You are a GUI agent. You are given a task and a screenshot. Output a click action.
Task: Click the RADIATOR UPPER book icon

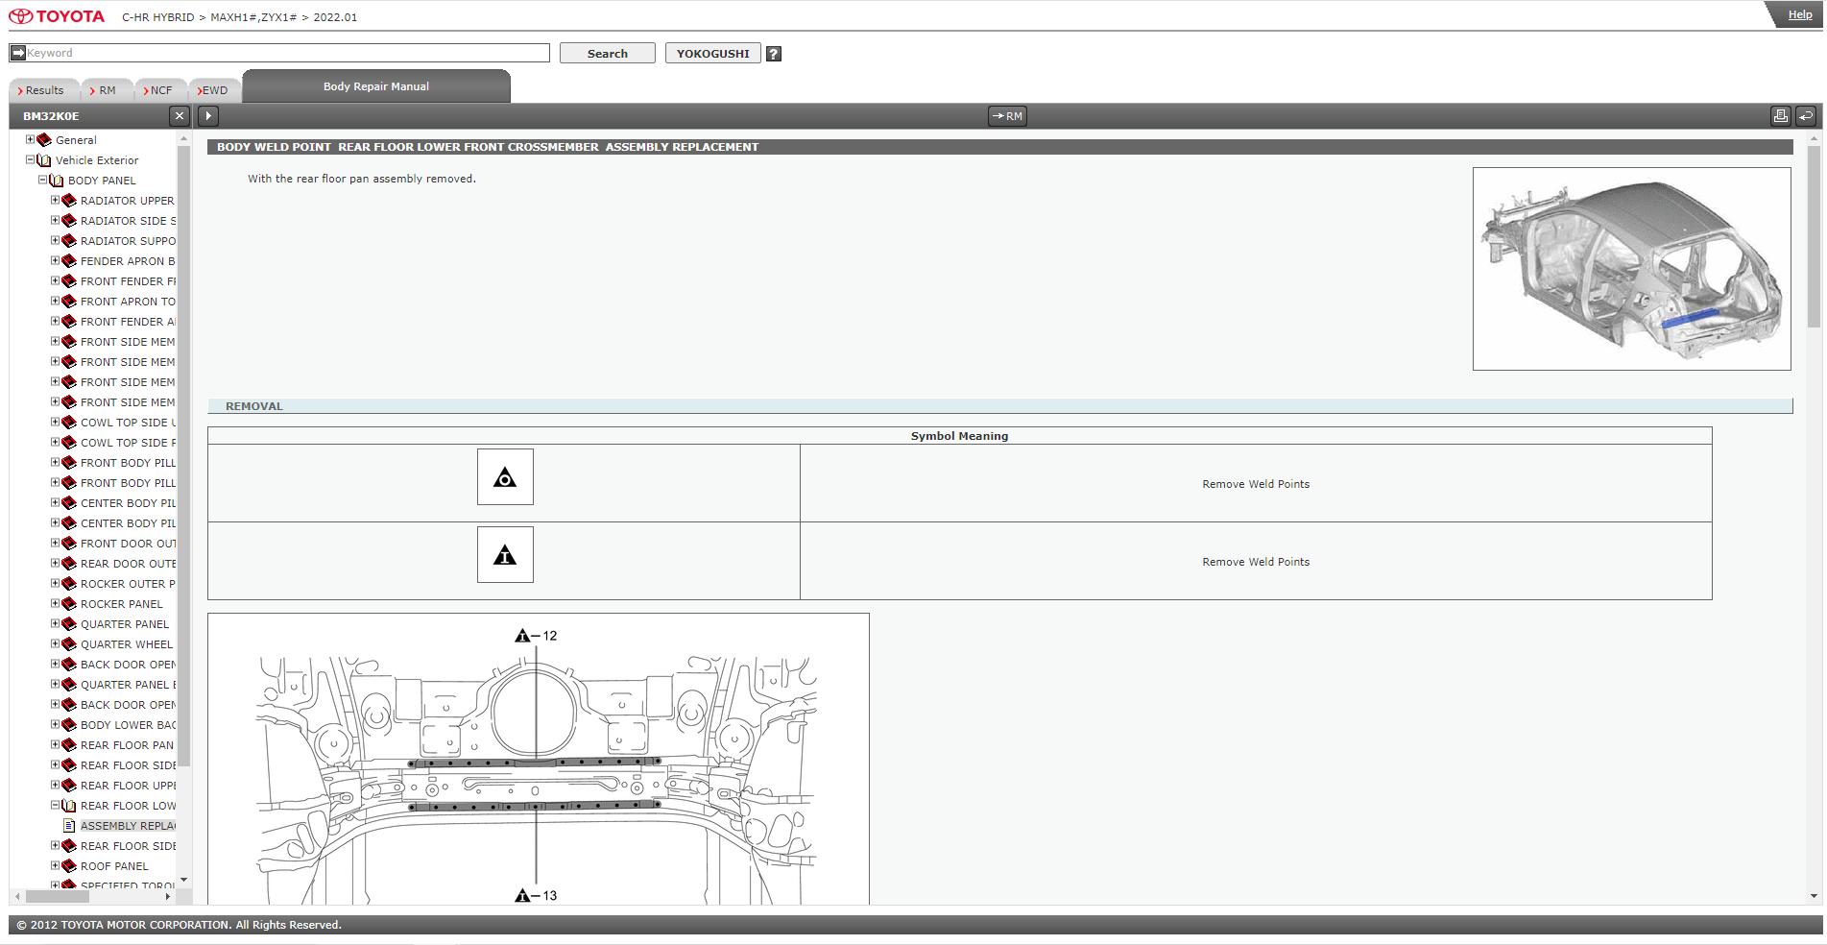tap(69, 201)
